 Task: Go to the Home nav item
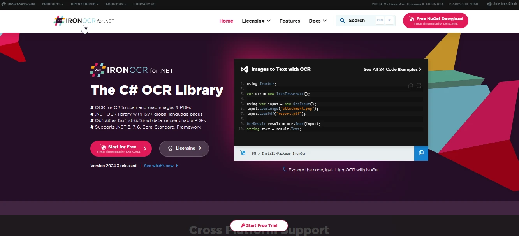coord(226,21)
